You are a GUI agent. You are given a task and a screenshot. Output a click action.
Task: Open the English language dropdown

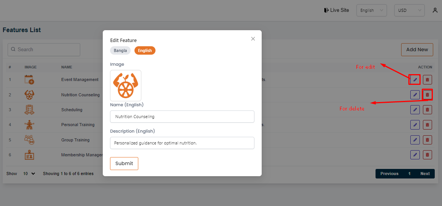point(371,10)
